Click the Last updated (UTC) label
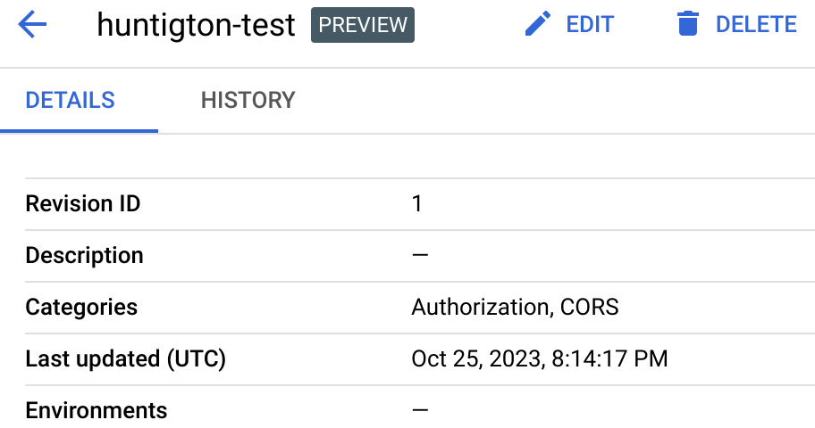This screenshot has height=428, width=815. [x=126, y=359]
